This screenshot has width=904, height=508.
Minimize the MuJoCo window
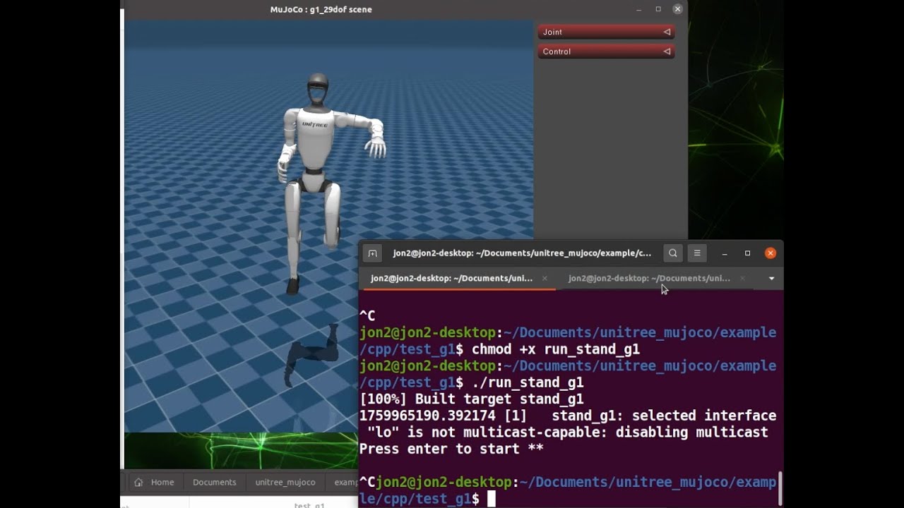tap(639, 9)
